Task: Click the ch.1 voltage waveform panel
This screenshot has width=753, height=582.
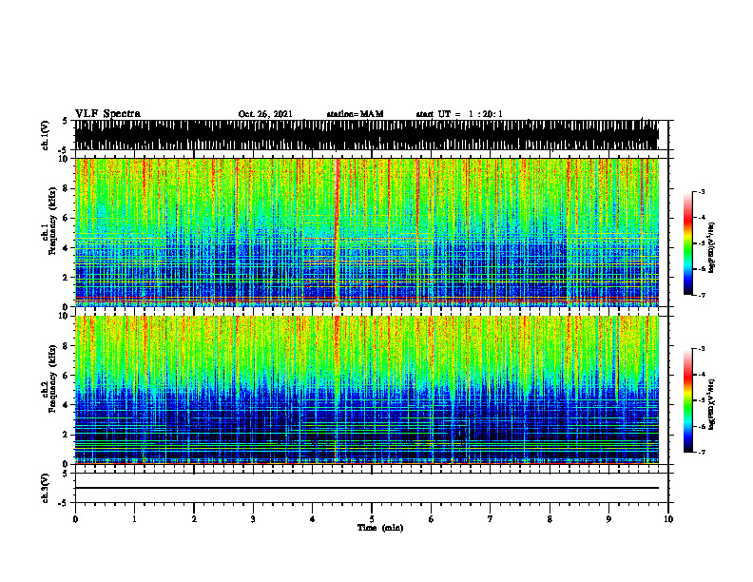Action: (367, 135)
